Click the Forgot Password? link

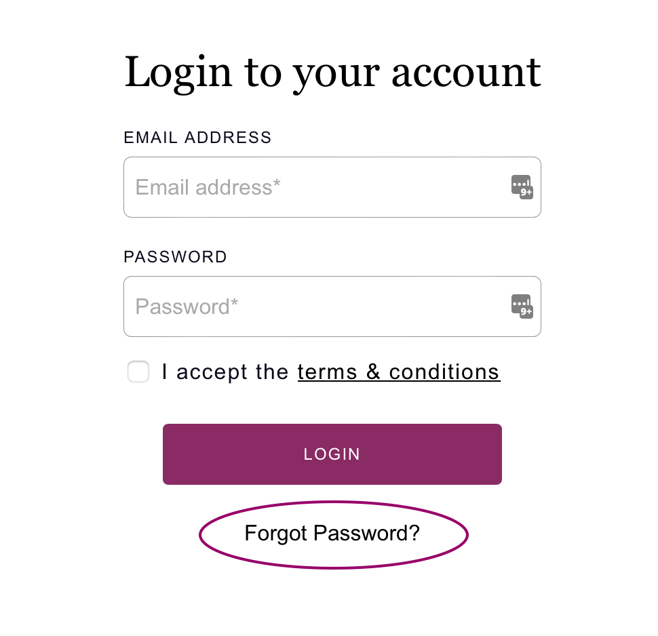[x=332, y=534]
